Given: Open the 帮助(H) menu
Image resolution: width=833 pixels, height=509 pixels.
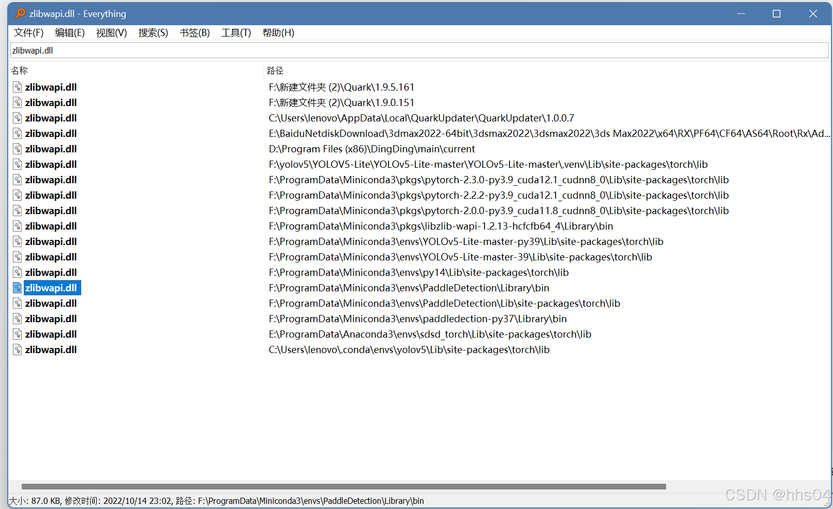Looking at the screenshot, I should [x=278, y=32].
